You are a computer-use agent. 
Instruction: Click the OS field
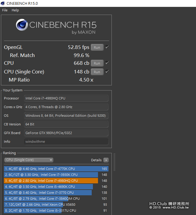66,116
